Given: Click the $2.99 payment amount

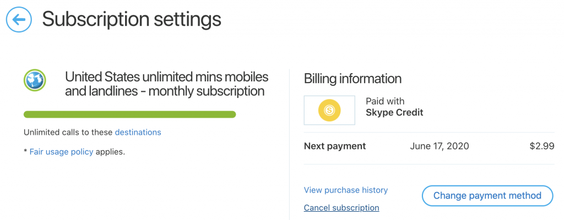Looking at the screenshot, I should [x=542, y=146].
